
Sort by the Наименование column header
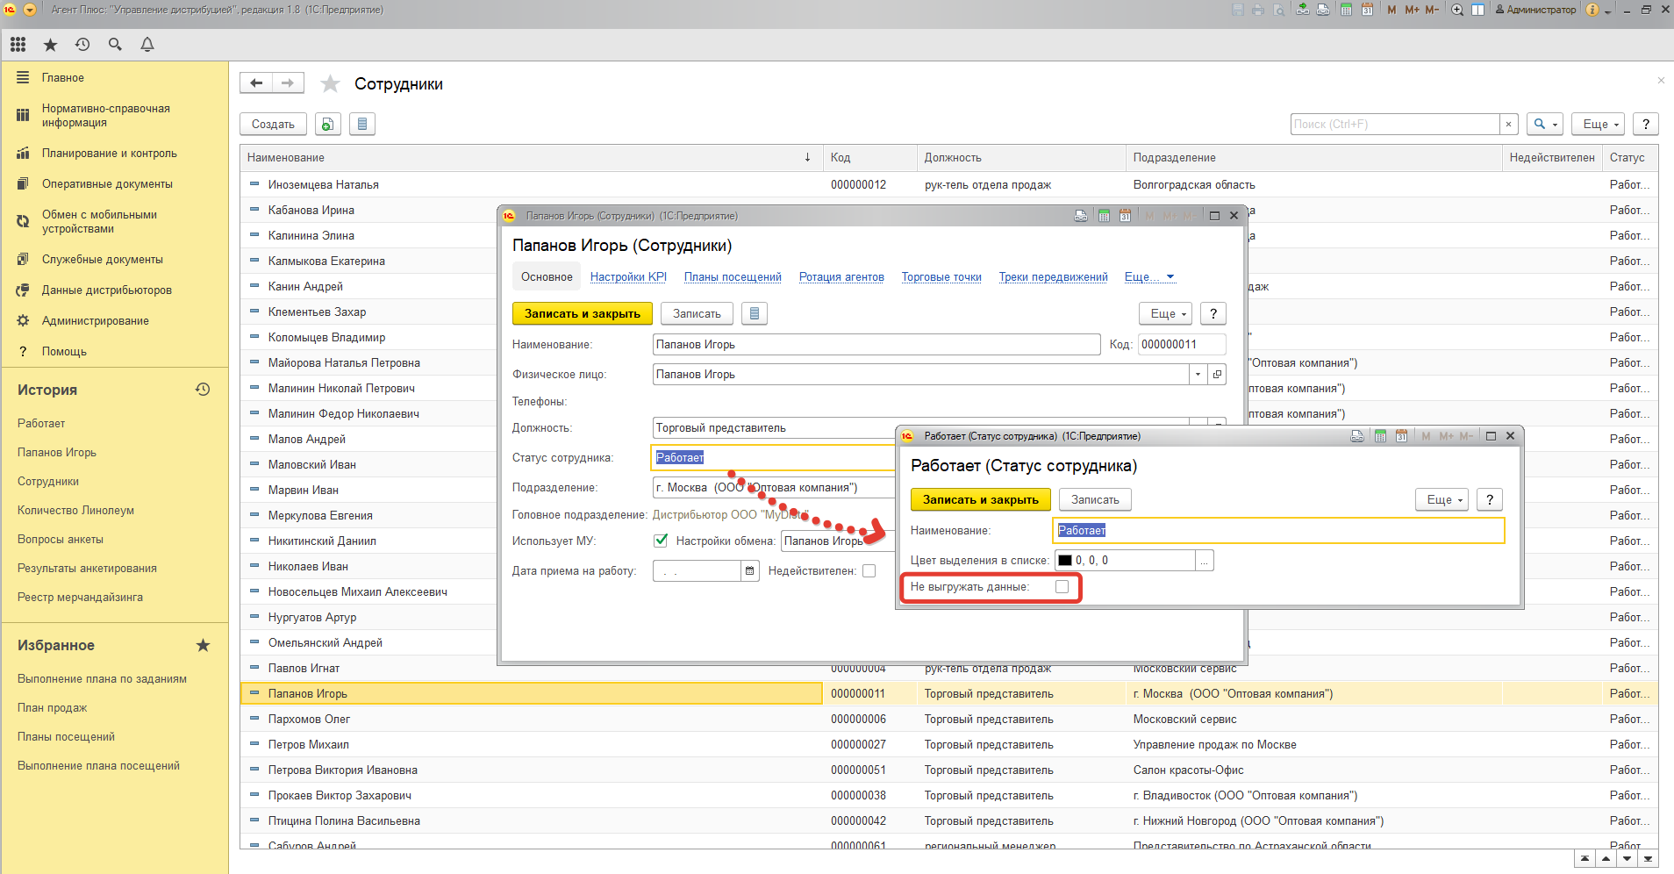[x=531, y=158]
